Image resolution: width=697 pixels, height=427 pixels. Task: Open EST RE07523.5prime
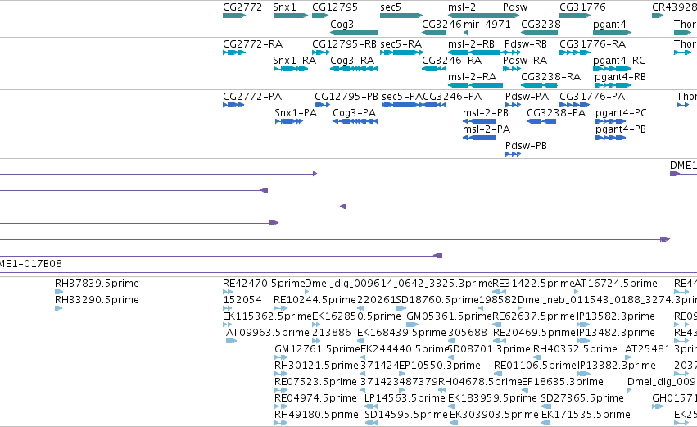(281, 390)
